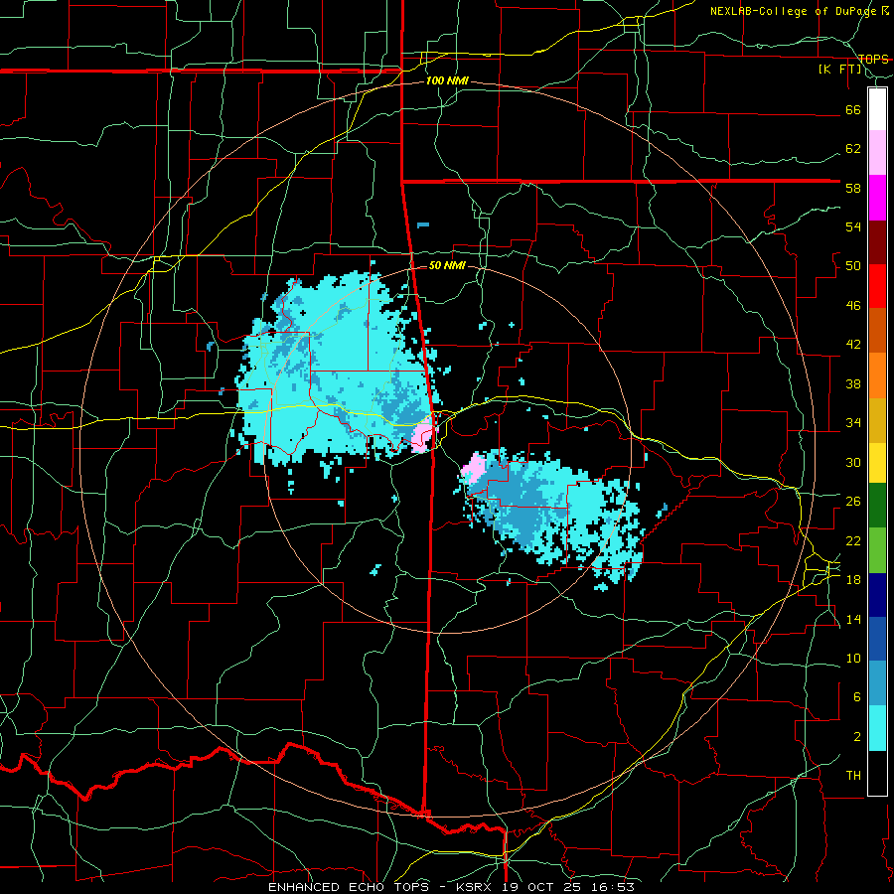
Task: Click the white swatch atop the tops legend
Action: click(x=877, y=109)
